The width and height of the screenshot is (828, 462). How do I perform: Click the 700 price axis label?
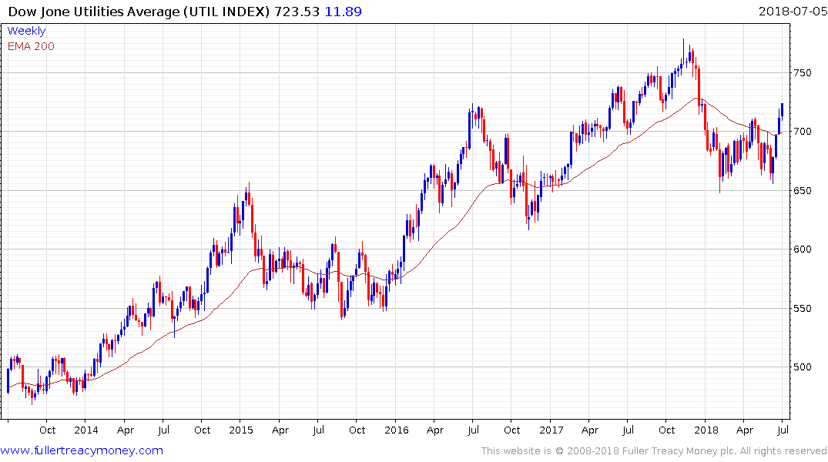pos(803,132)
